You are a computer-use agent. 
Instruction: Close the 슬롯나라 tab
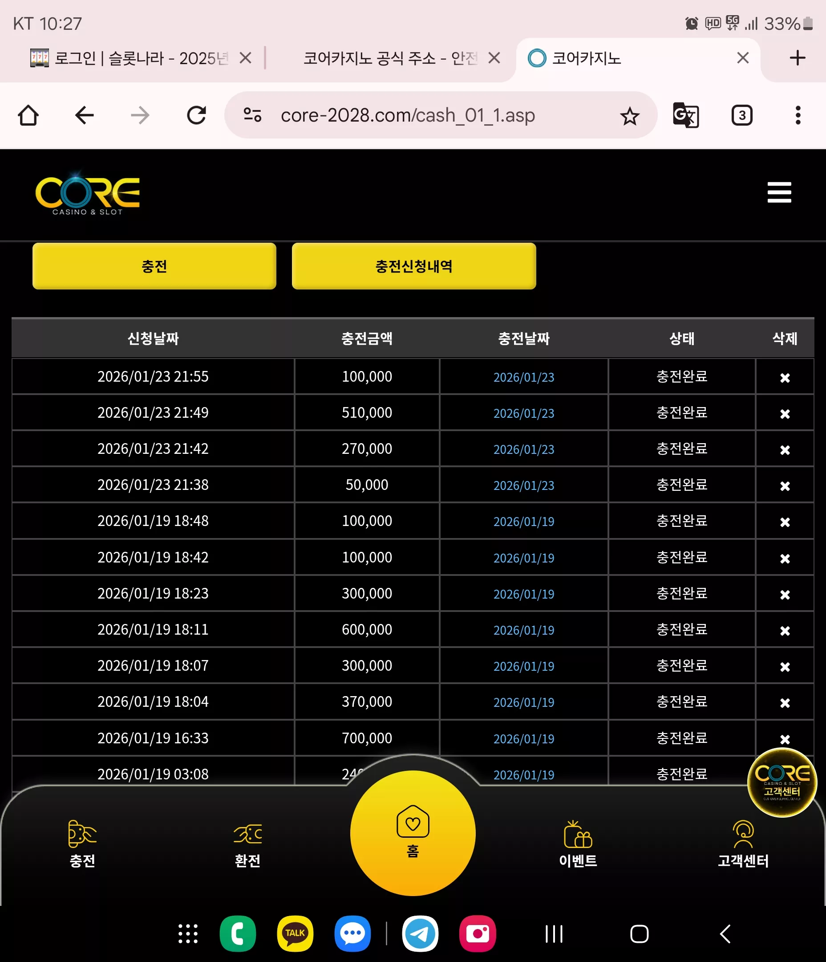(246, 58)
